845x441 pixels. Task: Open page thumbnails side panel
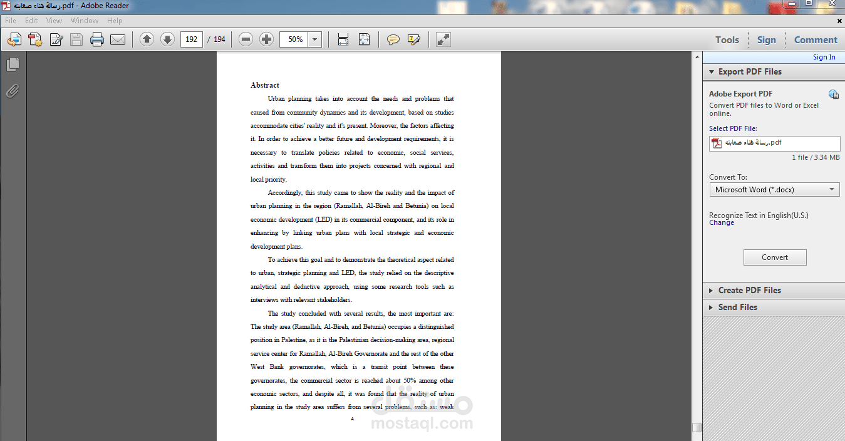[13, 64]
